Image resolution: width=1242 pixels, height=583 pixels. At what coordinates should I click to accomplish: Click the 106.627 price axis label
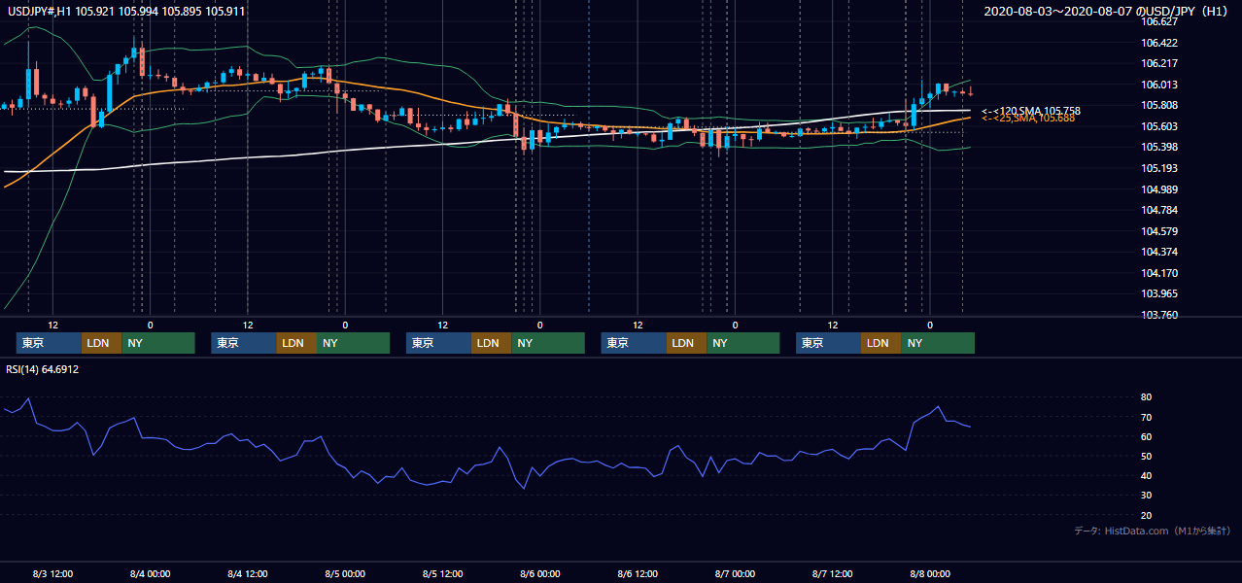click(1160, 21)
